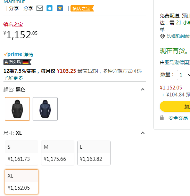The width and height of the screenshot is (190, 196).
Task: Choose size L at ¥1,163.82
Action: click(x=94, y=153)
